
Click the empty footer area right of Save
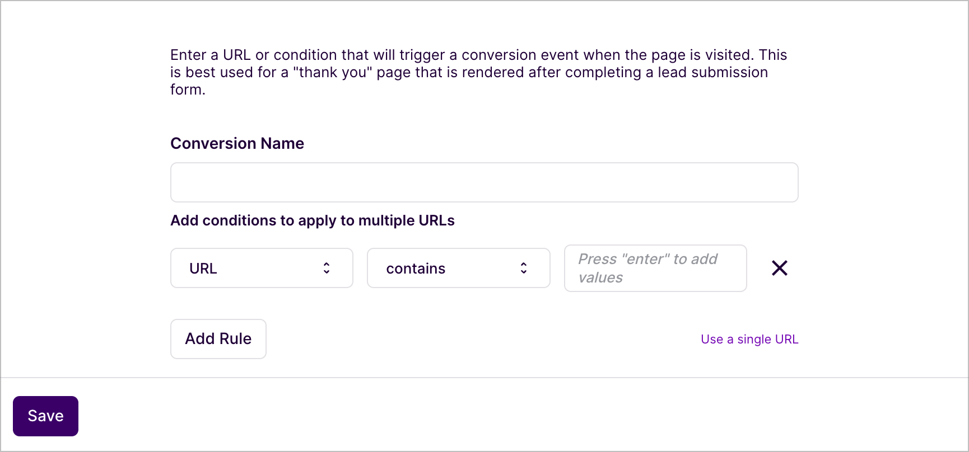(x=504, y=415)
